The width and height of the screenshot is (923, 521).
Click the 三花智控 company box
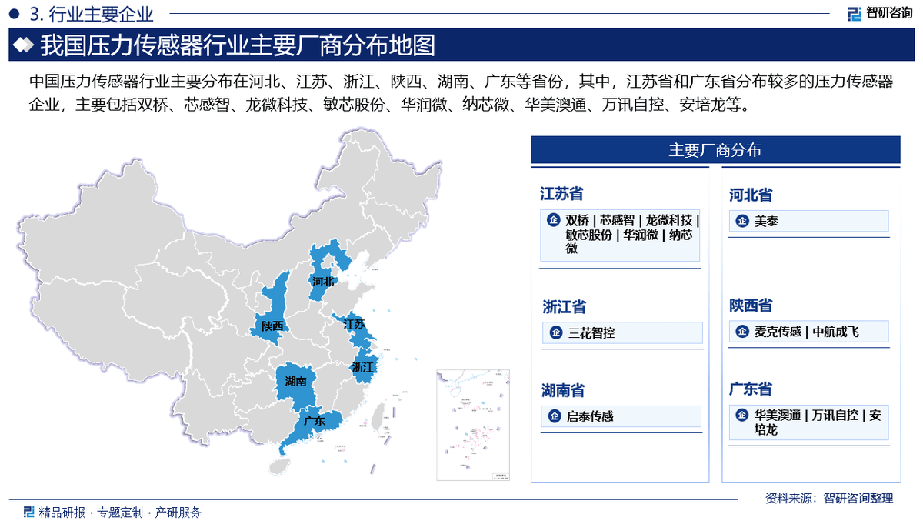(x=622, y=332)
